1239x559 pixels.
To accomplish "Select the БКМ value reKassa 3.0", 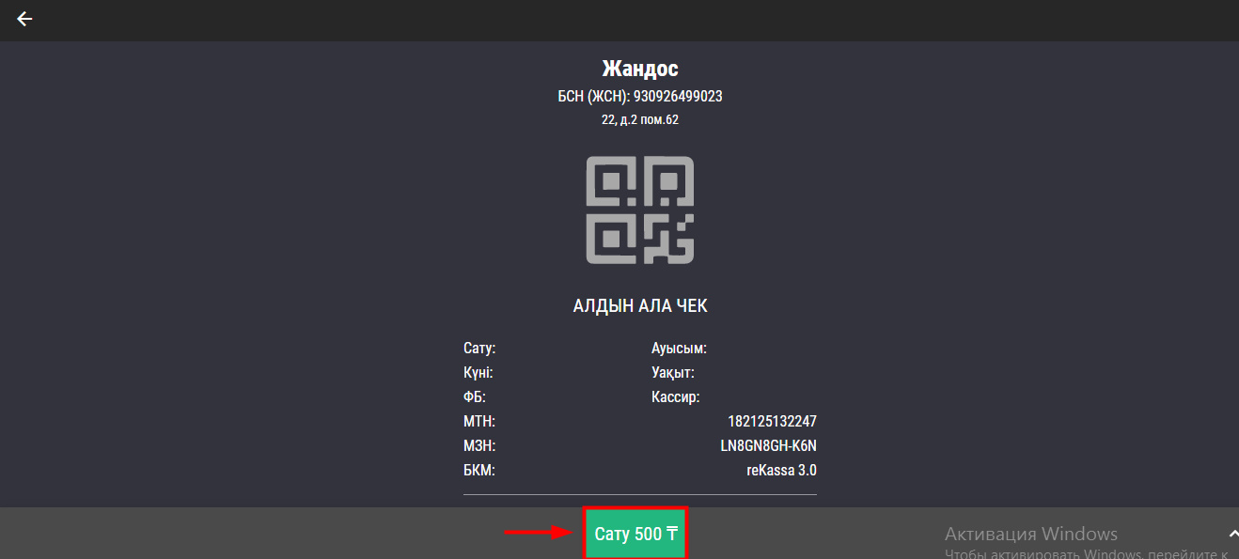I will point(781,471).
